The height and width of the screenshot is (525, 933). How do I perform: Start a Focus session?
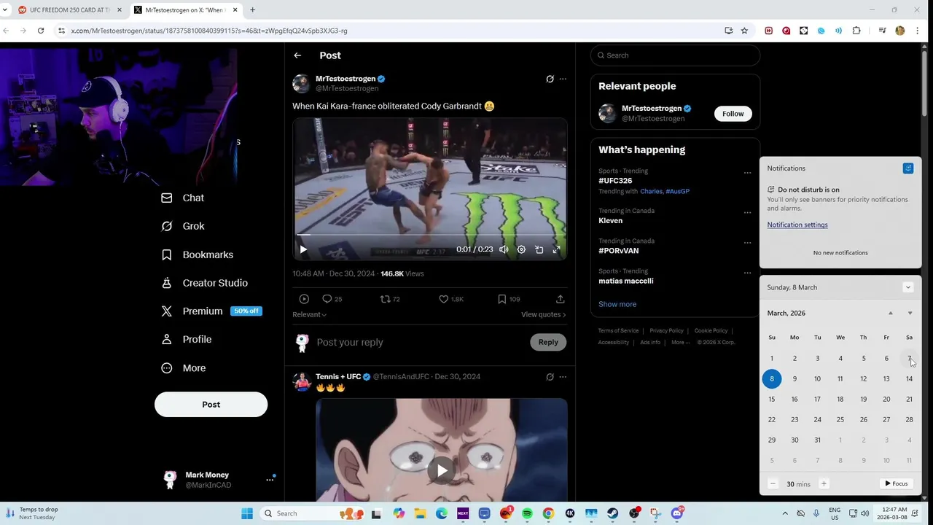pyautogui.click(x=896, y=484)
